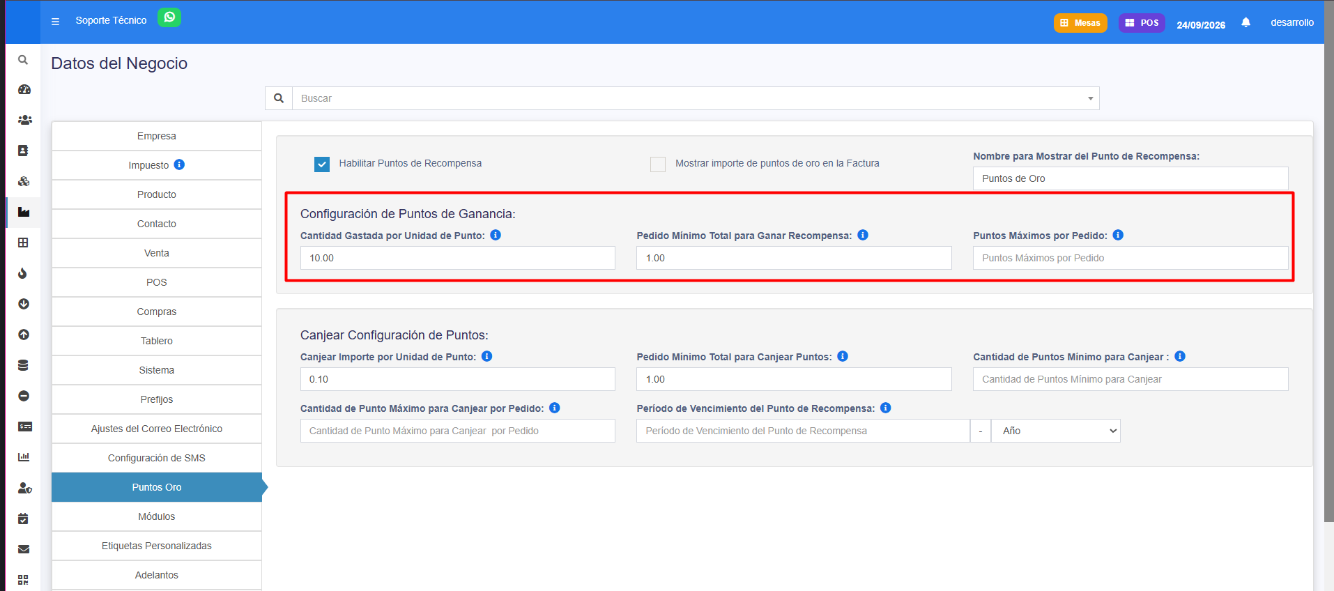Open the Configuración de SMS tab

[157, 458]
